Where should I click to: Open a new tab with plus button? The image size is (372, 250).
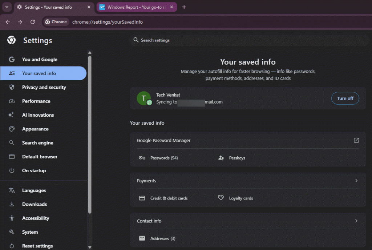(184, 7)
